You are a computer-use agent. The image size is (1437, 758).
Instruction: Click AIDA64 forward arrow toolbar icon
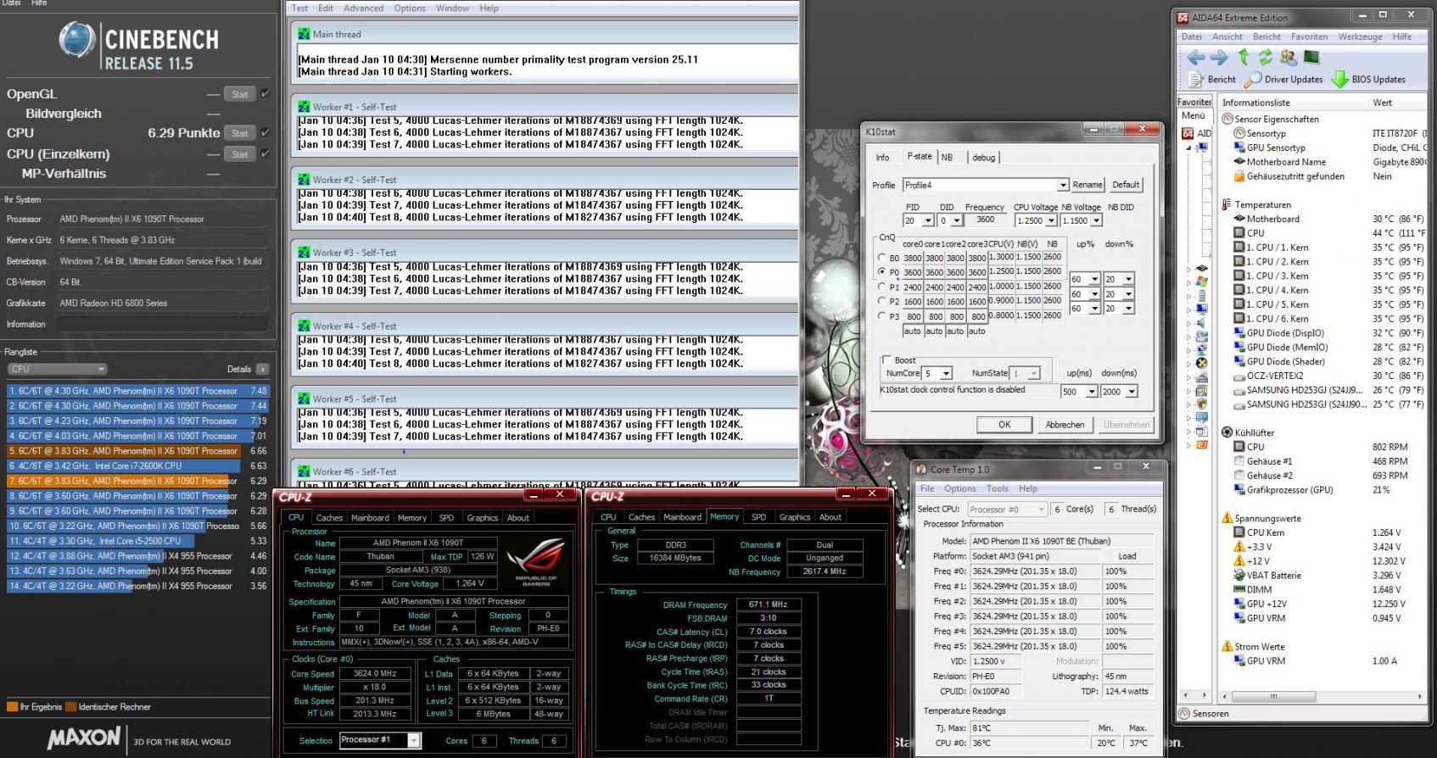click(x=1219, y=58)
